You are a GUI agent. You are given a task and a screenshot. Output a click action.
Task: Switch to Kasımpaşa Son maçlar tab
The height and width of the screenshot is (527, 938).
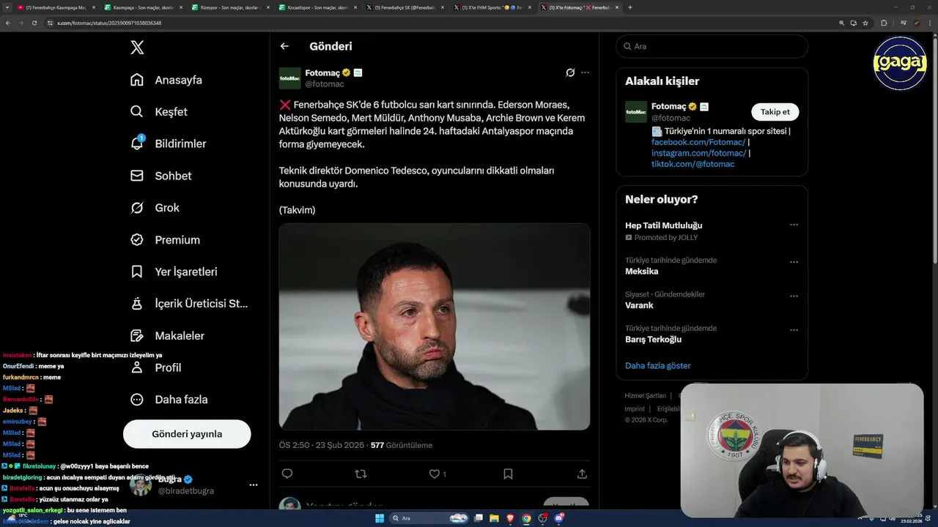(143, 7)
